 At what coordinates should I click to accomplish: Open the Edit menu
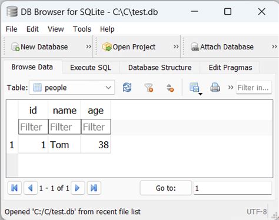coord(32,29)
